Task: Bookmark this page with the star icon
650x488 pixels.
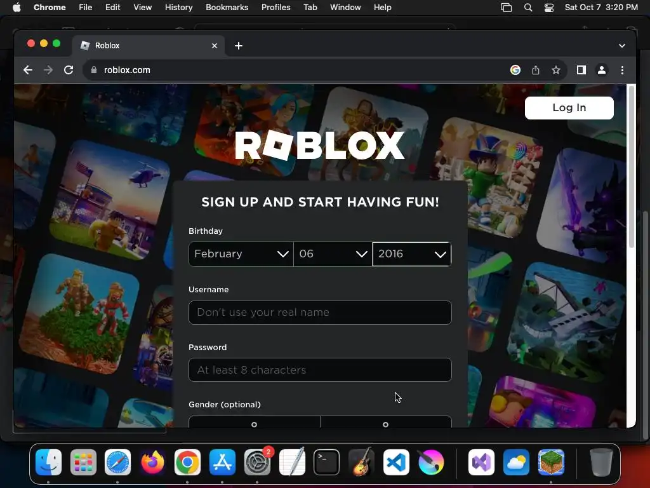Action: 556,70
